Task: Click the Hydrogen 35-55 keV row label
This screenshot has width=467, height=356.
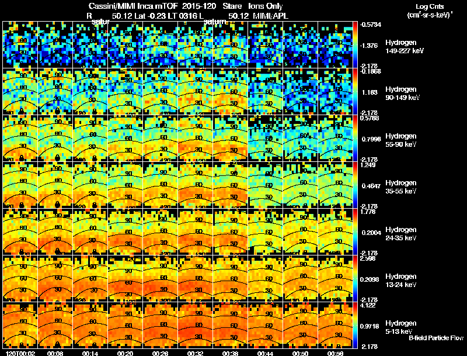Action: click(400, 187)
